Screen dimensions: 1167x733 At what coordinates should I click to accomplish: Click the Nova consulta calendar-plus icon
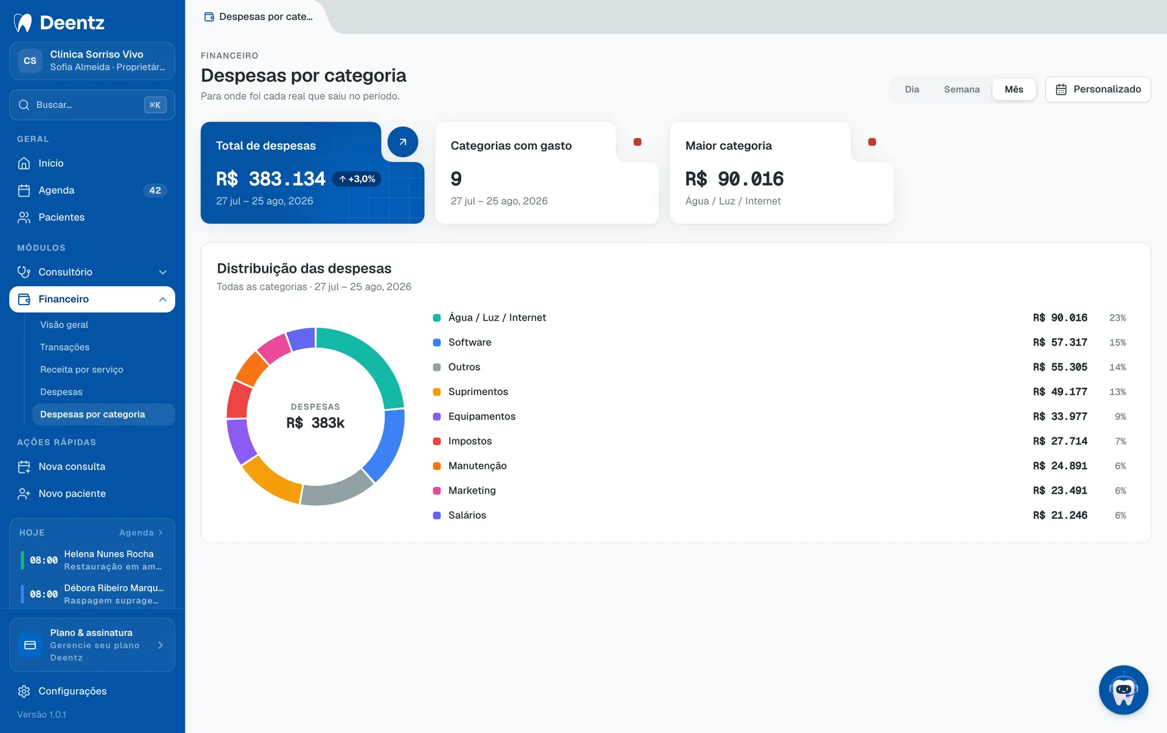[x=24, y=467]
